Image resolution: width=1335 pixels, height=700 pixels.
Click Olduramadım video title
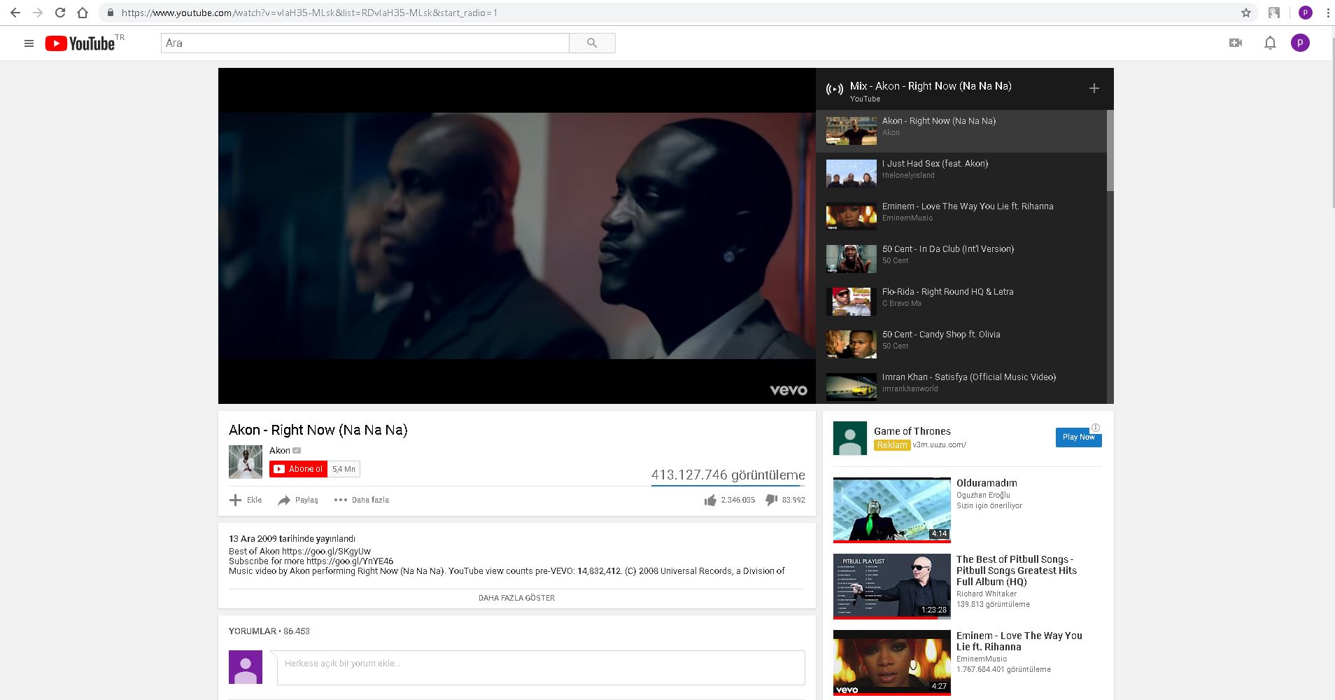[987, 483]
